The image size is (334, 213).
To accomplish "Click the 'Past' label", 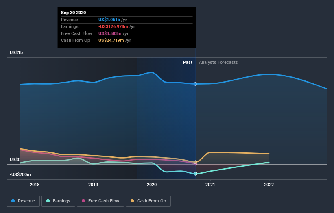I will tap(188, 62).
